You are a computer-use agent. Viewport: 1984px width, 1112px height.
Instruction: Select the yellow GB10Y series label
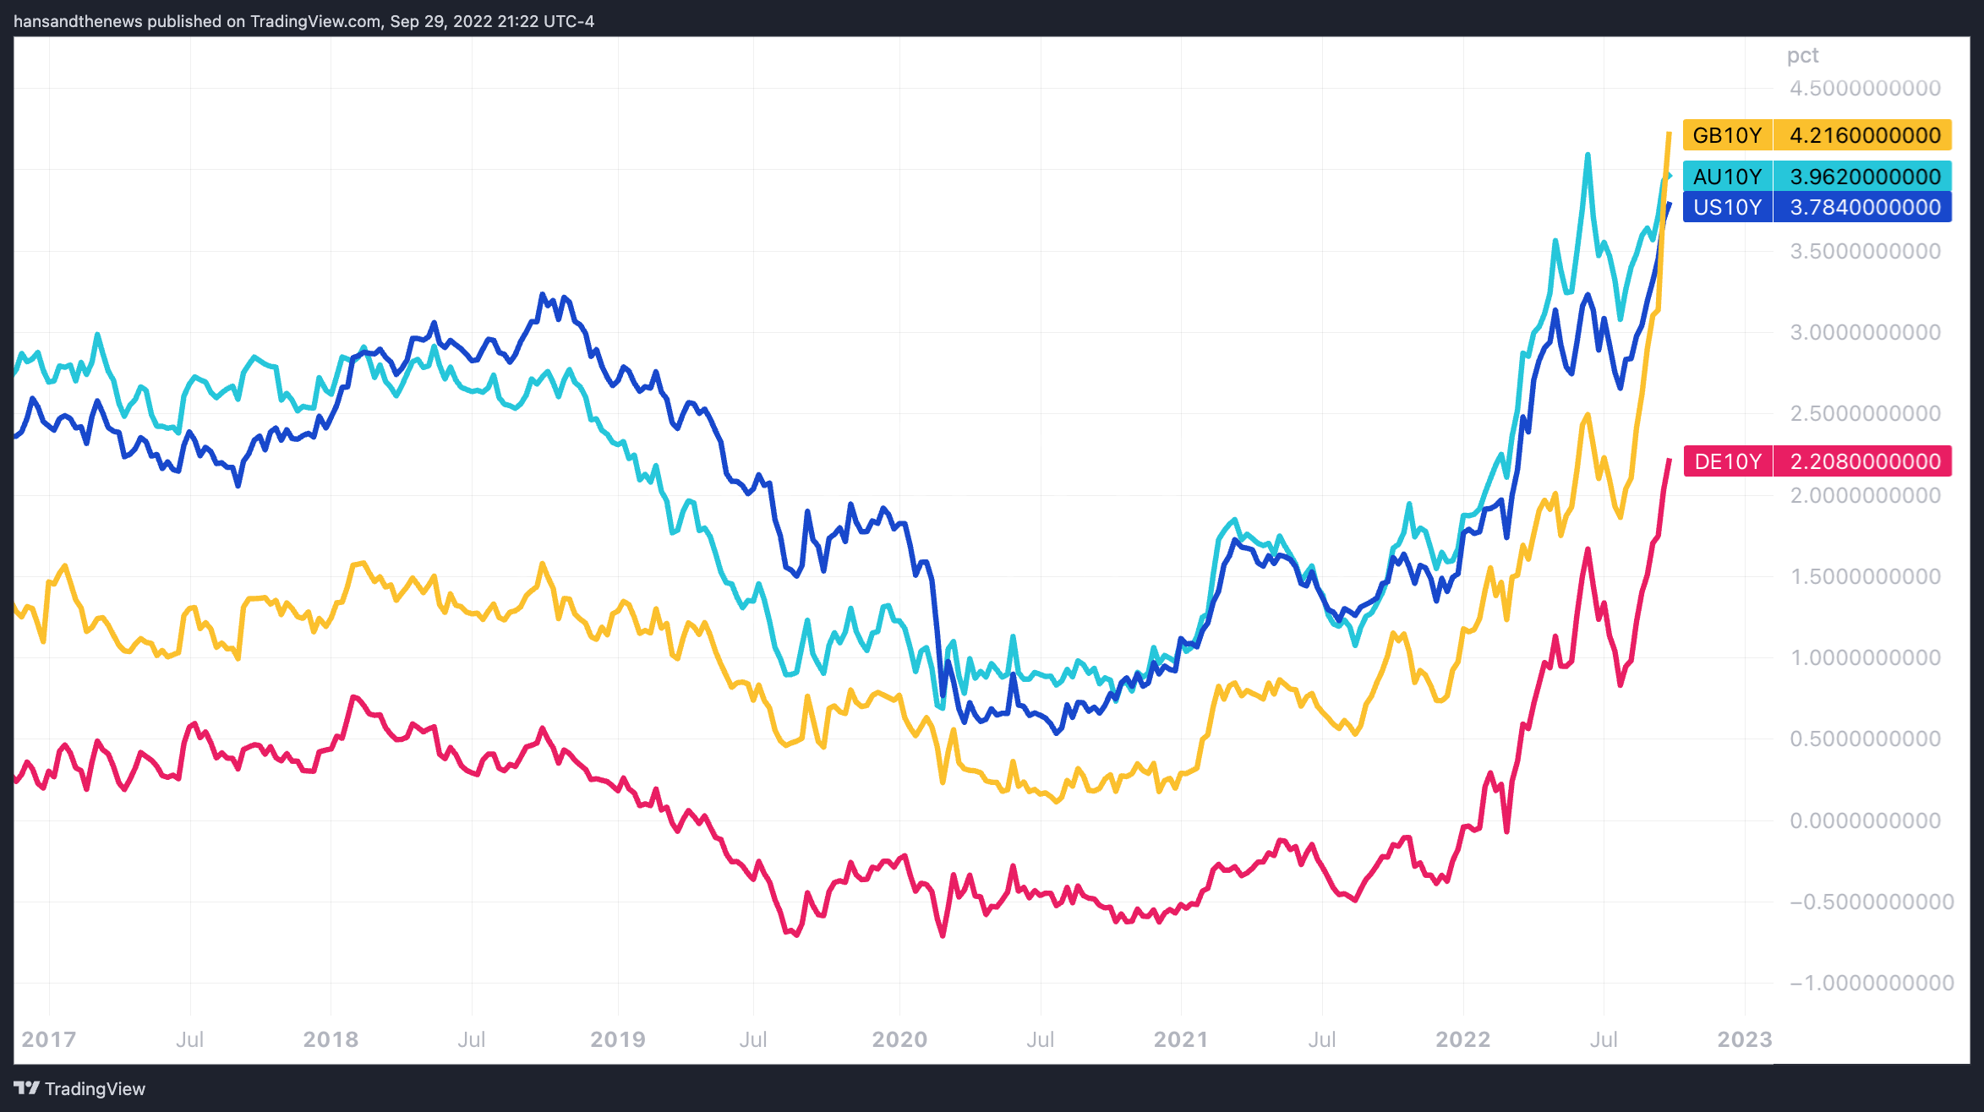(x=1727, y=135)
